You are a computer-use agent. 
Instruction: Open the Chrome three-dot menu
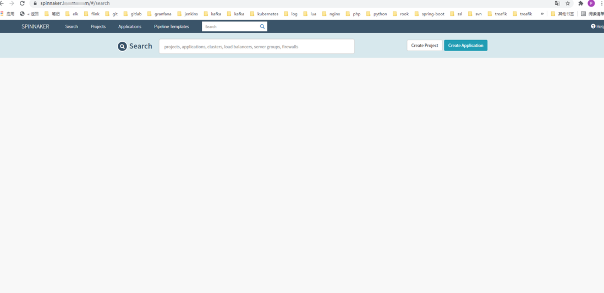click(601, 3)
